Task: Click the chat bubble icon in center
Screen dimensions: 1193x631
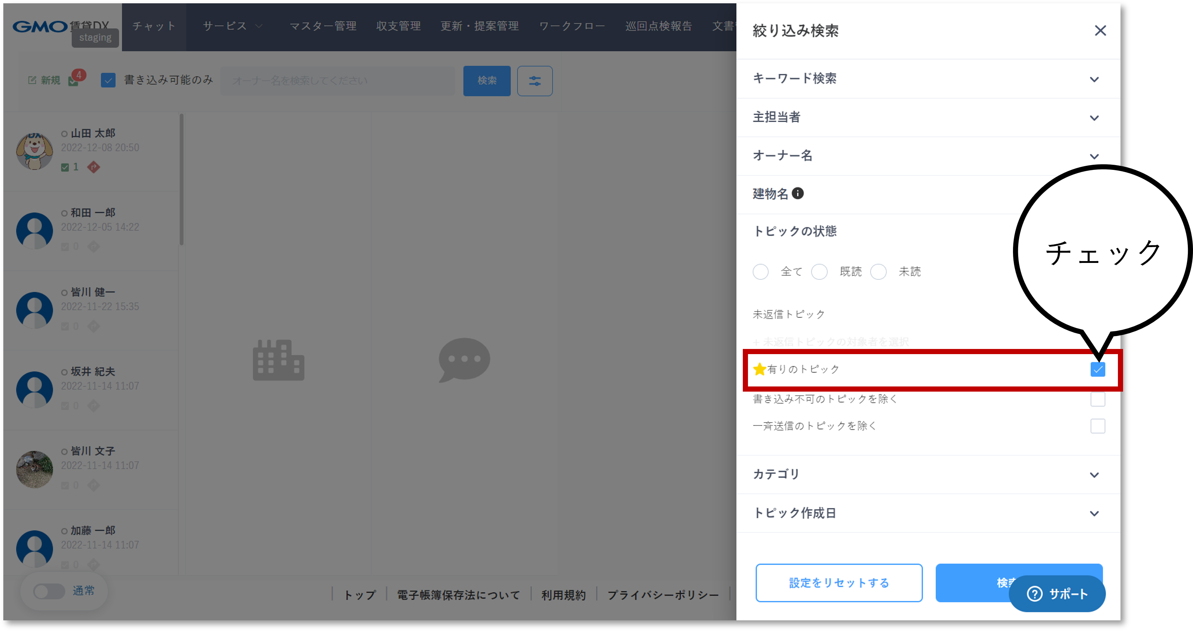Action: tap(464, 360)
